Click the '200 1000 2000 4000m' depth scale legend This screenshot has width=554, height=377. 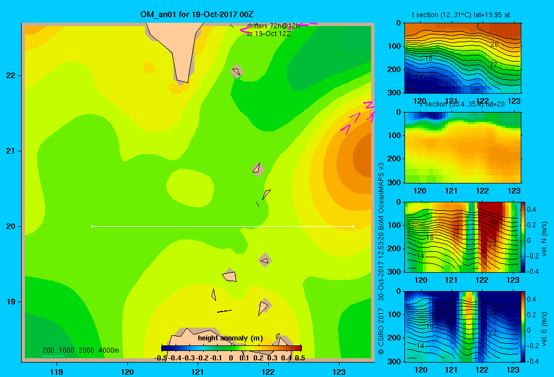click(80, 350)
